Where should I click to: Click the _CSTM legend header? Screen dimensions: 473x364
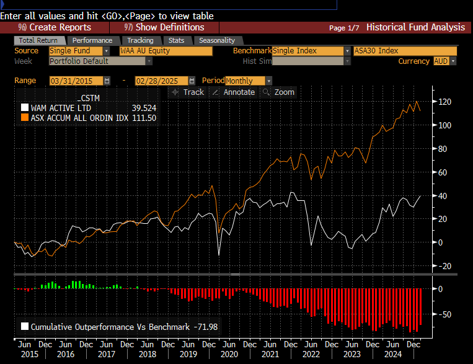pos(88,99)
